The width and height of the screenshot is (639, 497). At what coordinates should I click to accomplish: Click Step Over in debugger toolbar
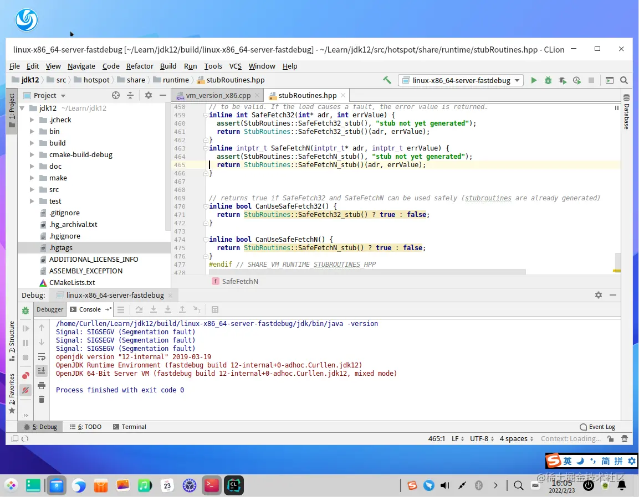click(139, 309)
